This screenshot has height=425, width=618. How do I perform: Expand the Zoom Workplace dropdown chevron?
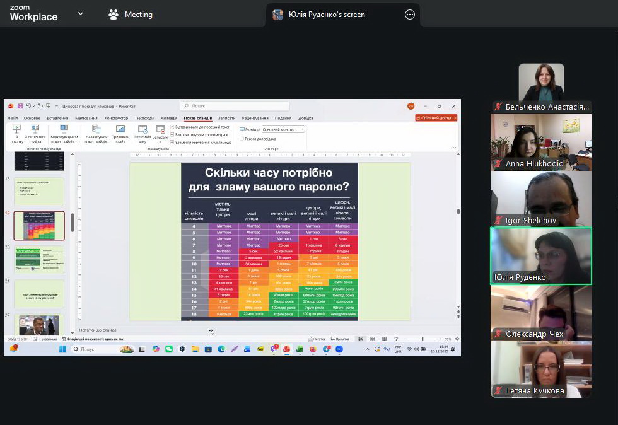(x=80, y=14)
